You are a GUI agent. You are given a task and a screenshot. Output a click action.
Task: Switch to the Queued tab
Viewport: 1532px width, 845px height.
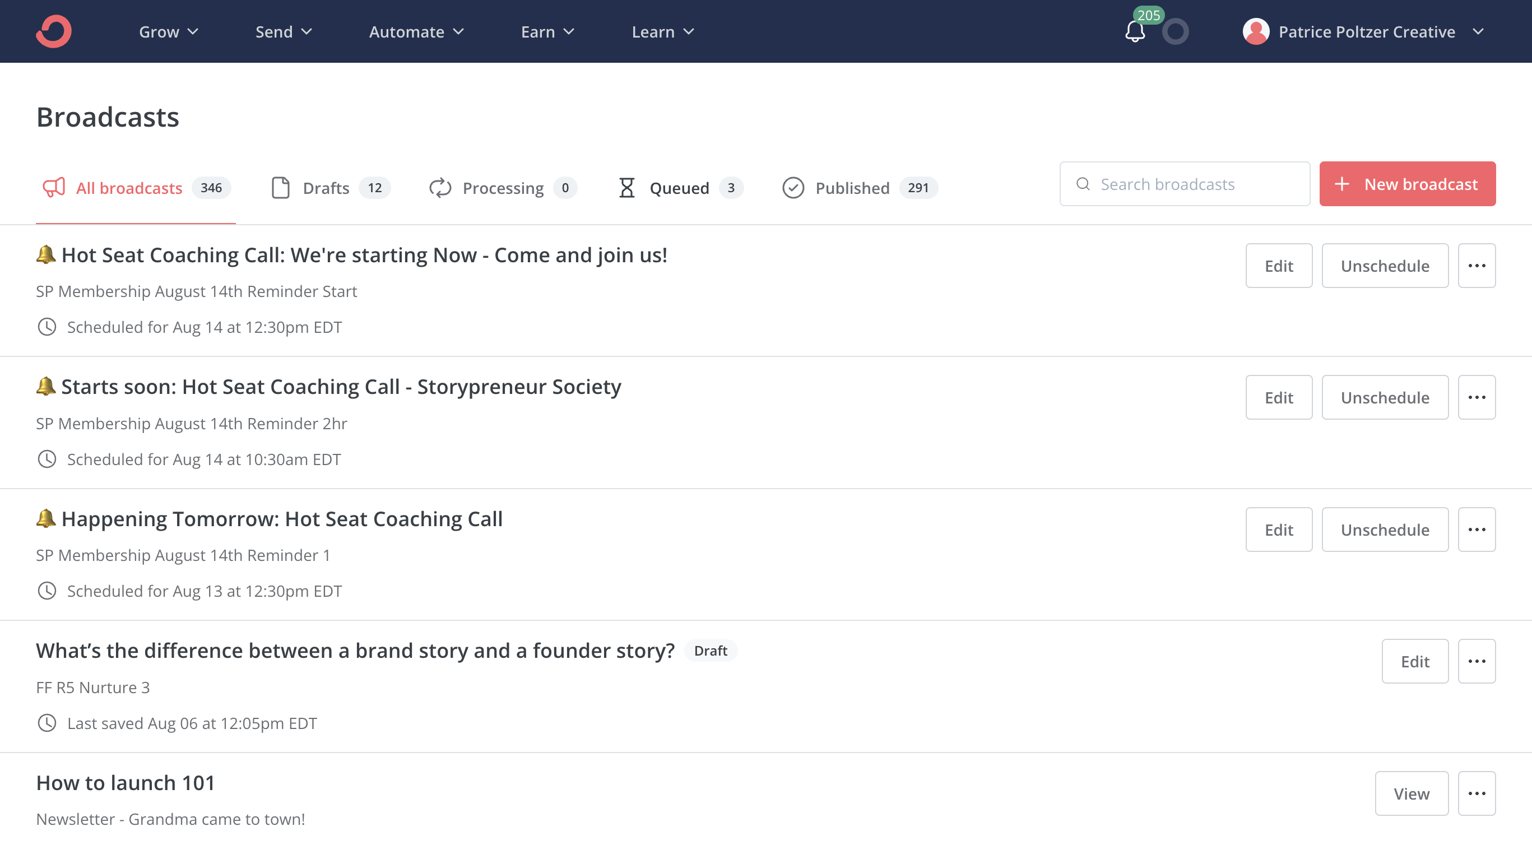[x=680, y=188]
